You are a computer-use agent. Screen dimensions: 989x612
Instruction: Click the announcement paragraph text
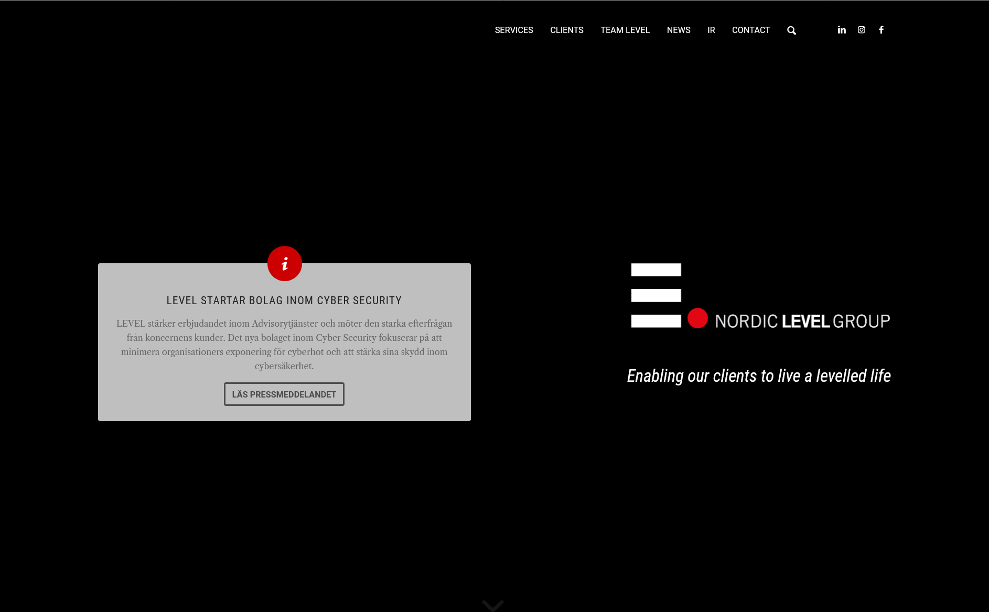pos(284,345)
